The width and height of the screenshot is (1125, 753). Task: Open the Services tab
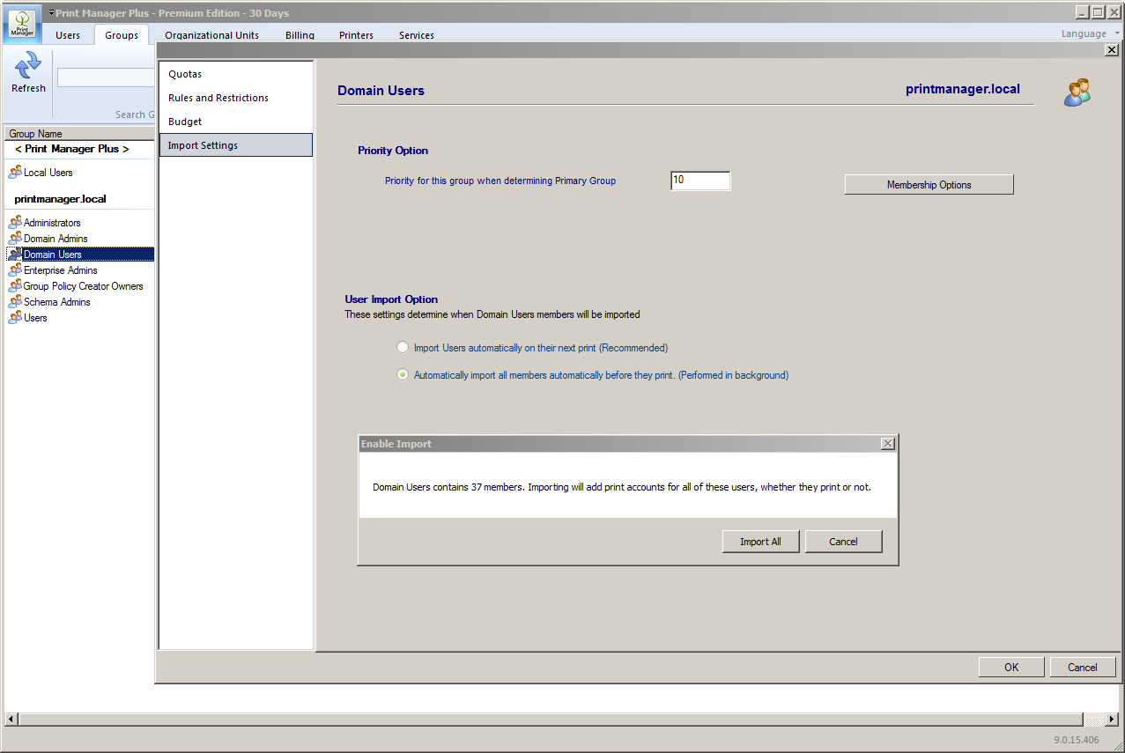click(x=417, y=35)
